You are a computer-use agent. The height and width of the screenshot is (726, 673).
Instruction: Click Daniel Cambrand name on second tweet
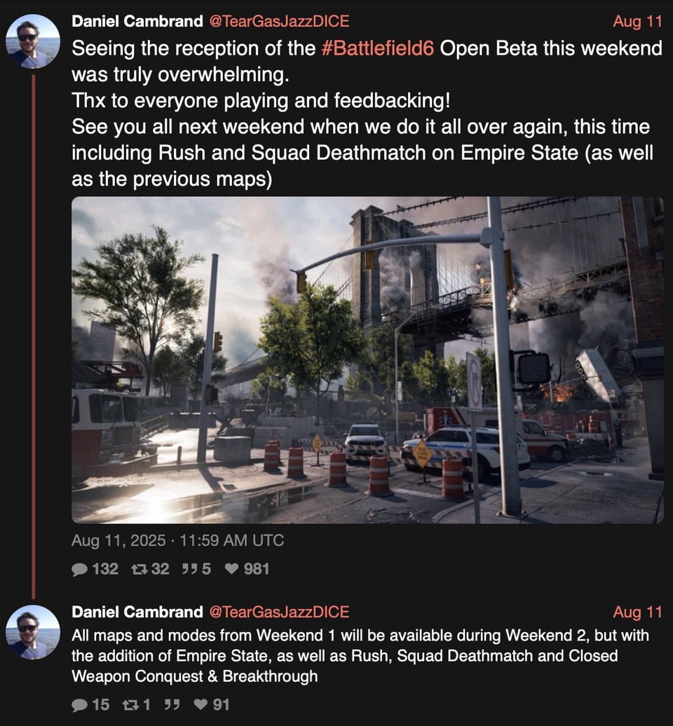coord(137,612)
